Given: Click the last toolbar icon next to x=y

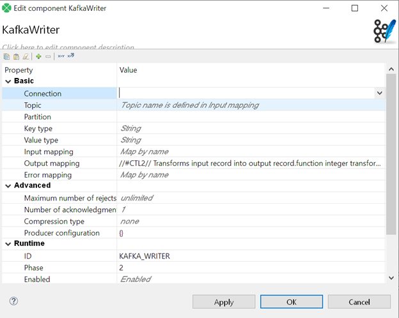Looking at the screenshot, I should [x=71, y=56].
